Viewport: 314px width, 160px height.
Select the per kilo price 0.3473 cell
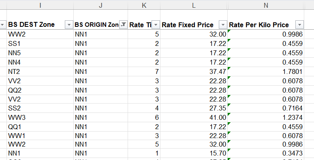point(266,154)
